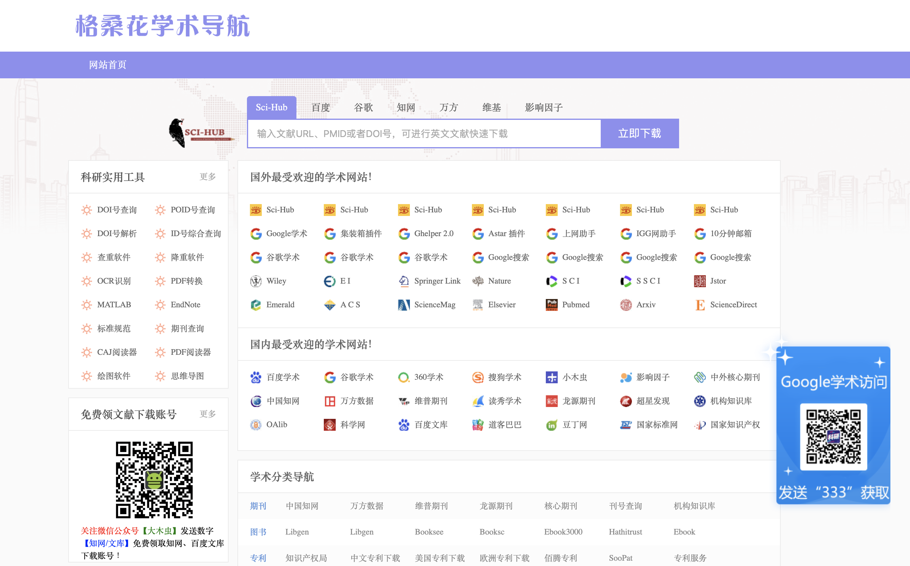Click the 国家知识产权 icon

click(x=700, y=425)
